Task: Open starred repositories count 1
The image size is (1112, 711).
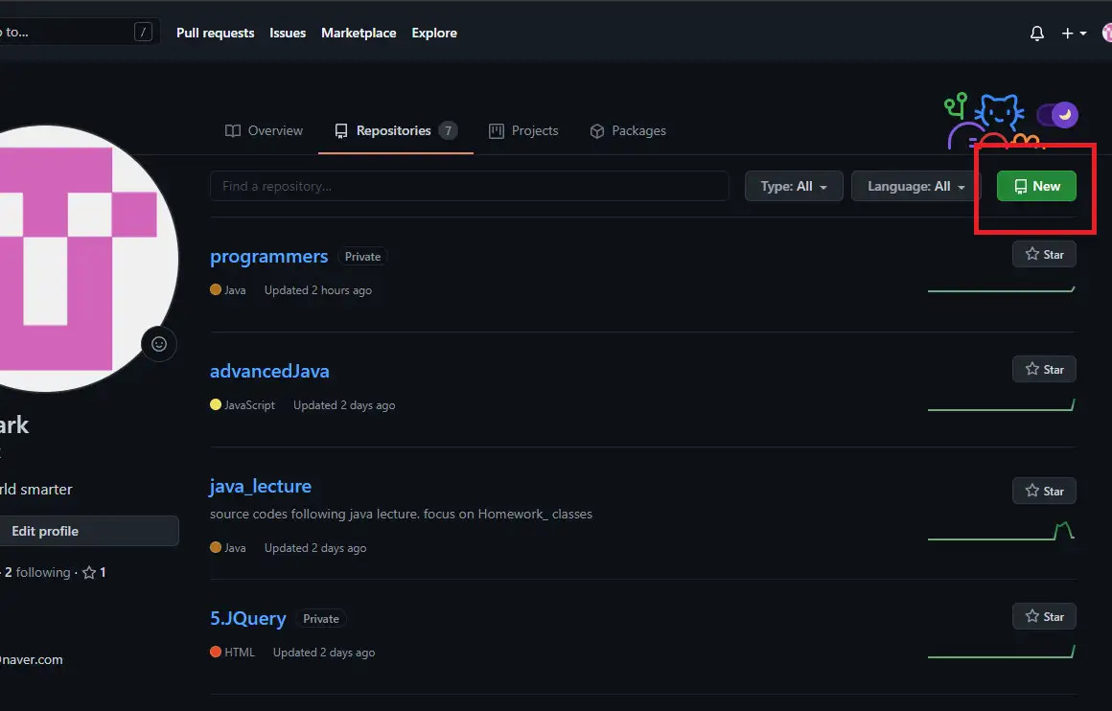Action: pyautogui.click(x=94, y=573)
